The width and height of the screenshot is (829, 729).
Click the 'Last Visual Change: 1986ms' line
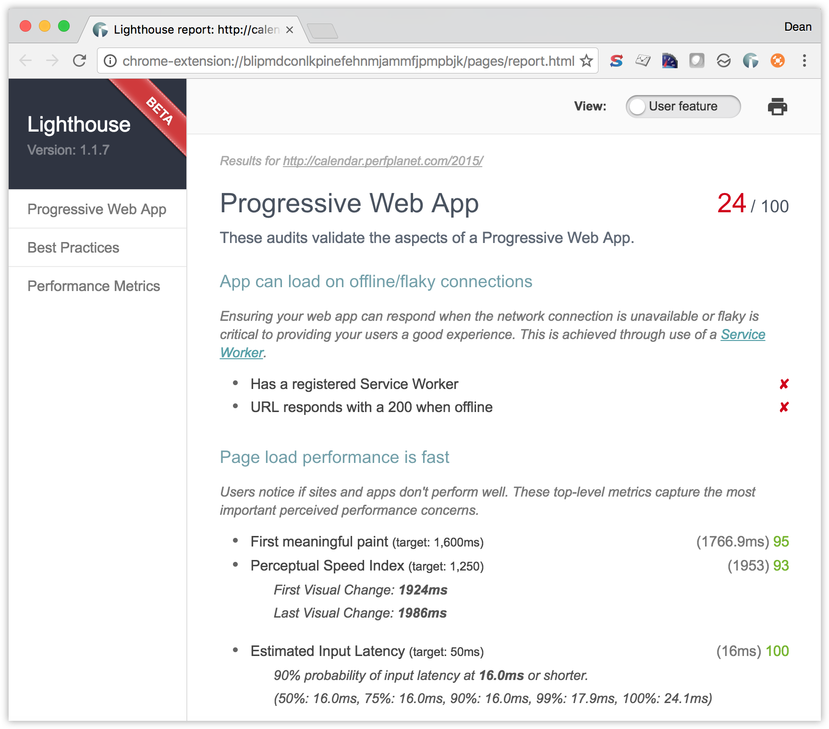[x=360, y=613]
